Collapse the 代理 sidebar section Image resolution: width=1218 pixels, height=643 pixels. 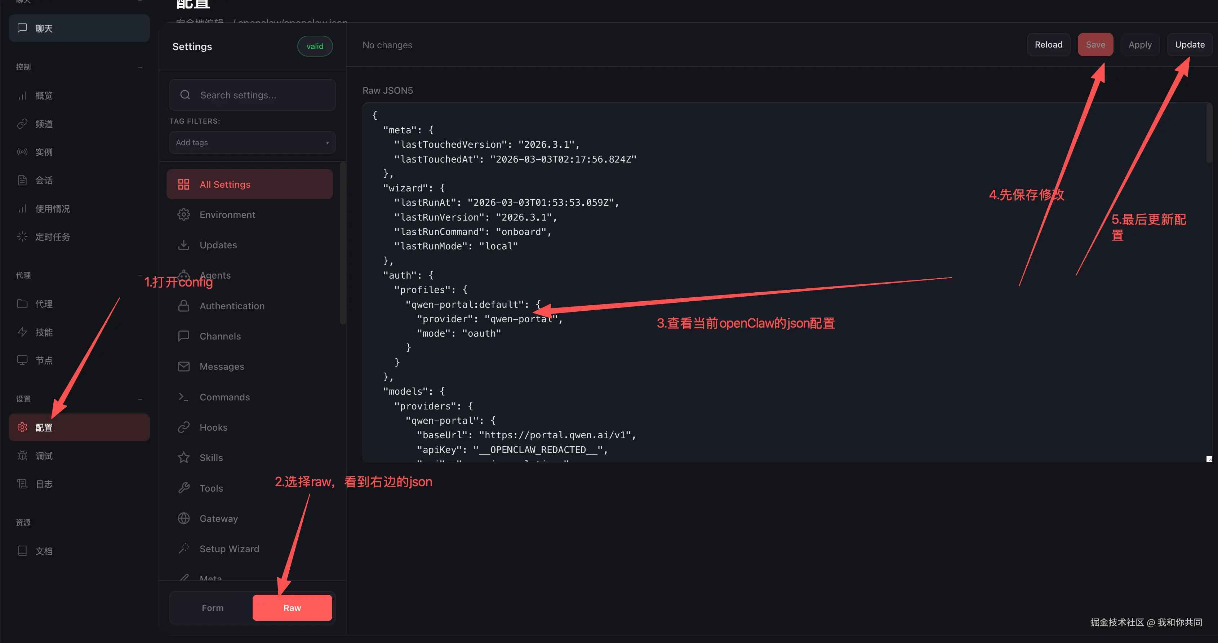point(141,276)
